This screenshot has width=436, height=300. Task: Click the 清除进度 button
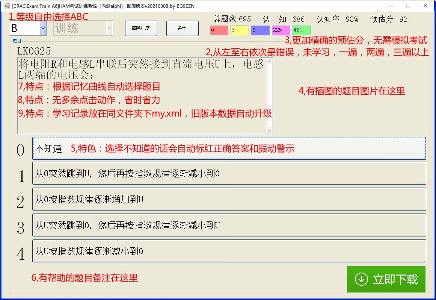tap(141, 28)
